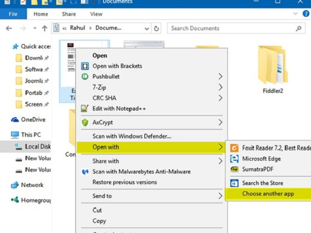Switch to the View ribbon tab
The width and height of the screenshot is (311, 233).
pyautogui.click(x=96, y=14)
